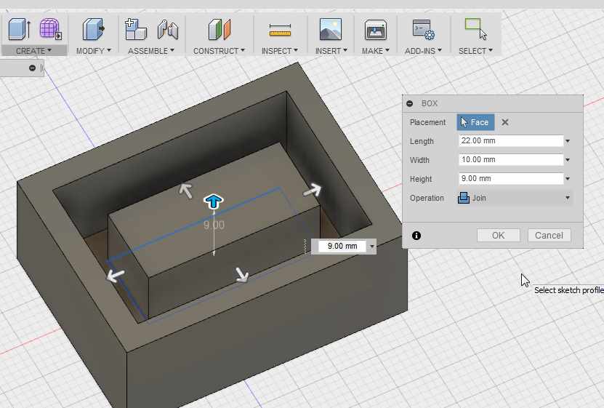Open the MODIFY menu
The image size is (604, 408).
[x=94, y=51]
